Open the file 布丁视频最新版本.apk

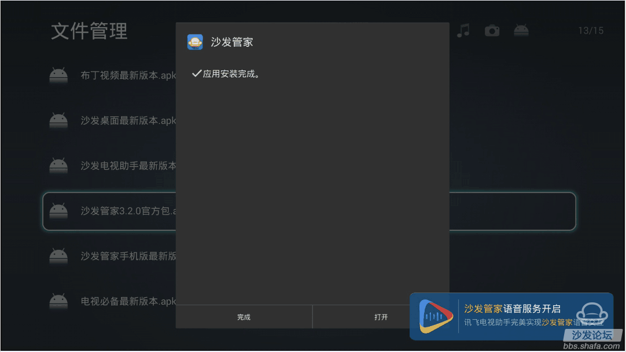coord(128,75)
